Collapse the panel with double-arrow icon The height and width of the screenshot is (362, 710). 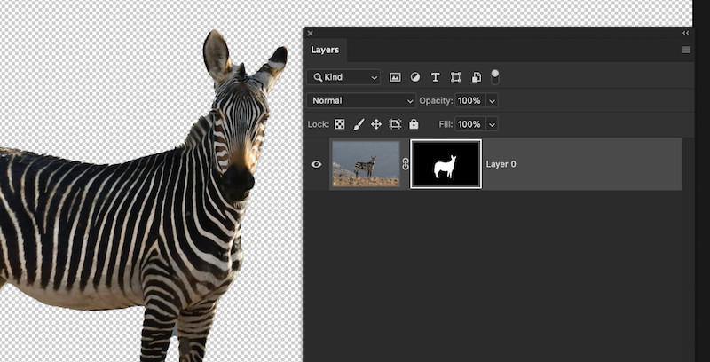click(x=685, y=33)
